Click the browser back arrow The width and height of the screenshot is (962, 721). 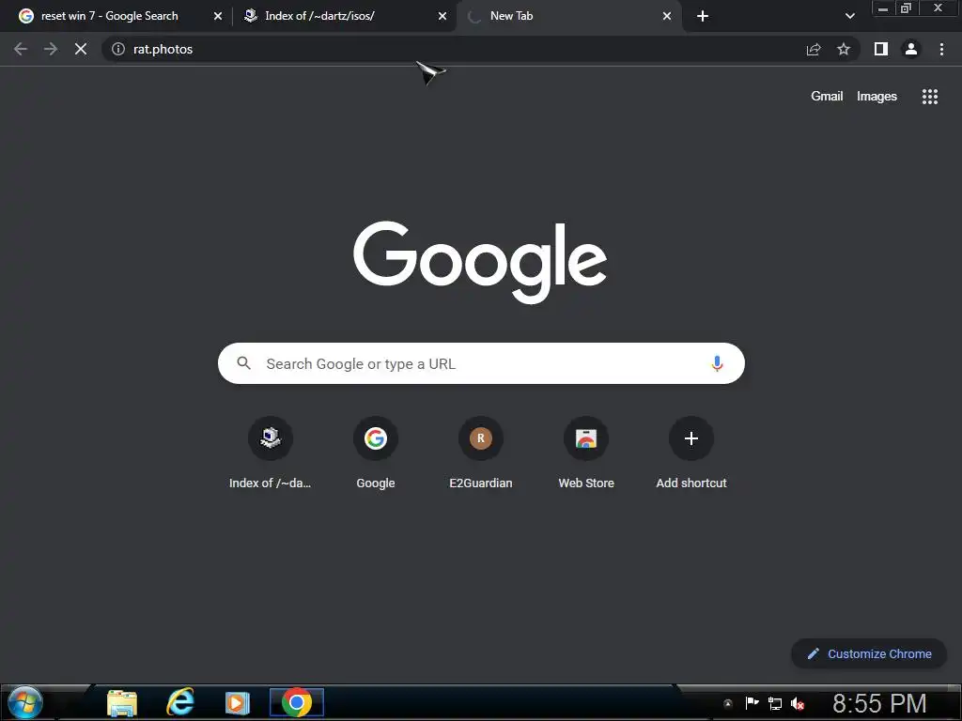pos(21,49)
